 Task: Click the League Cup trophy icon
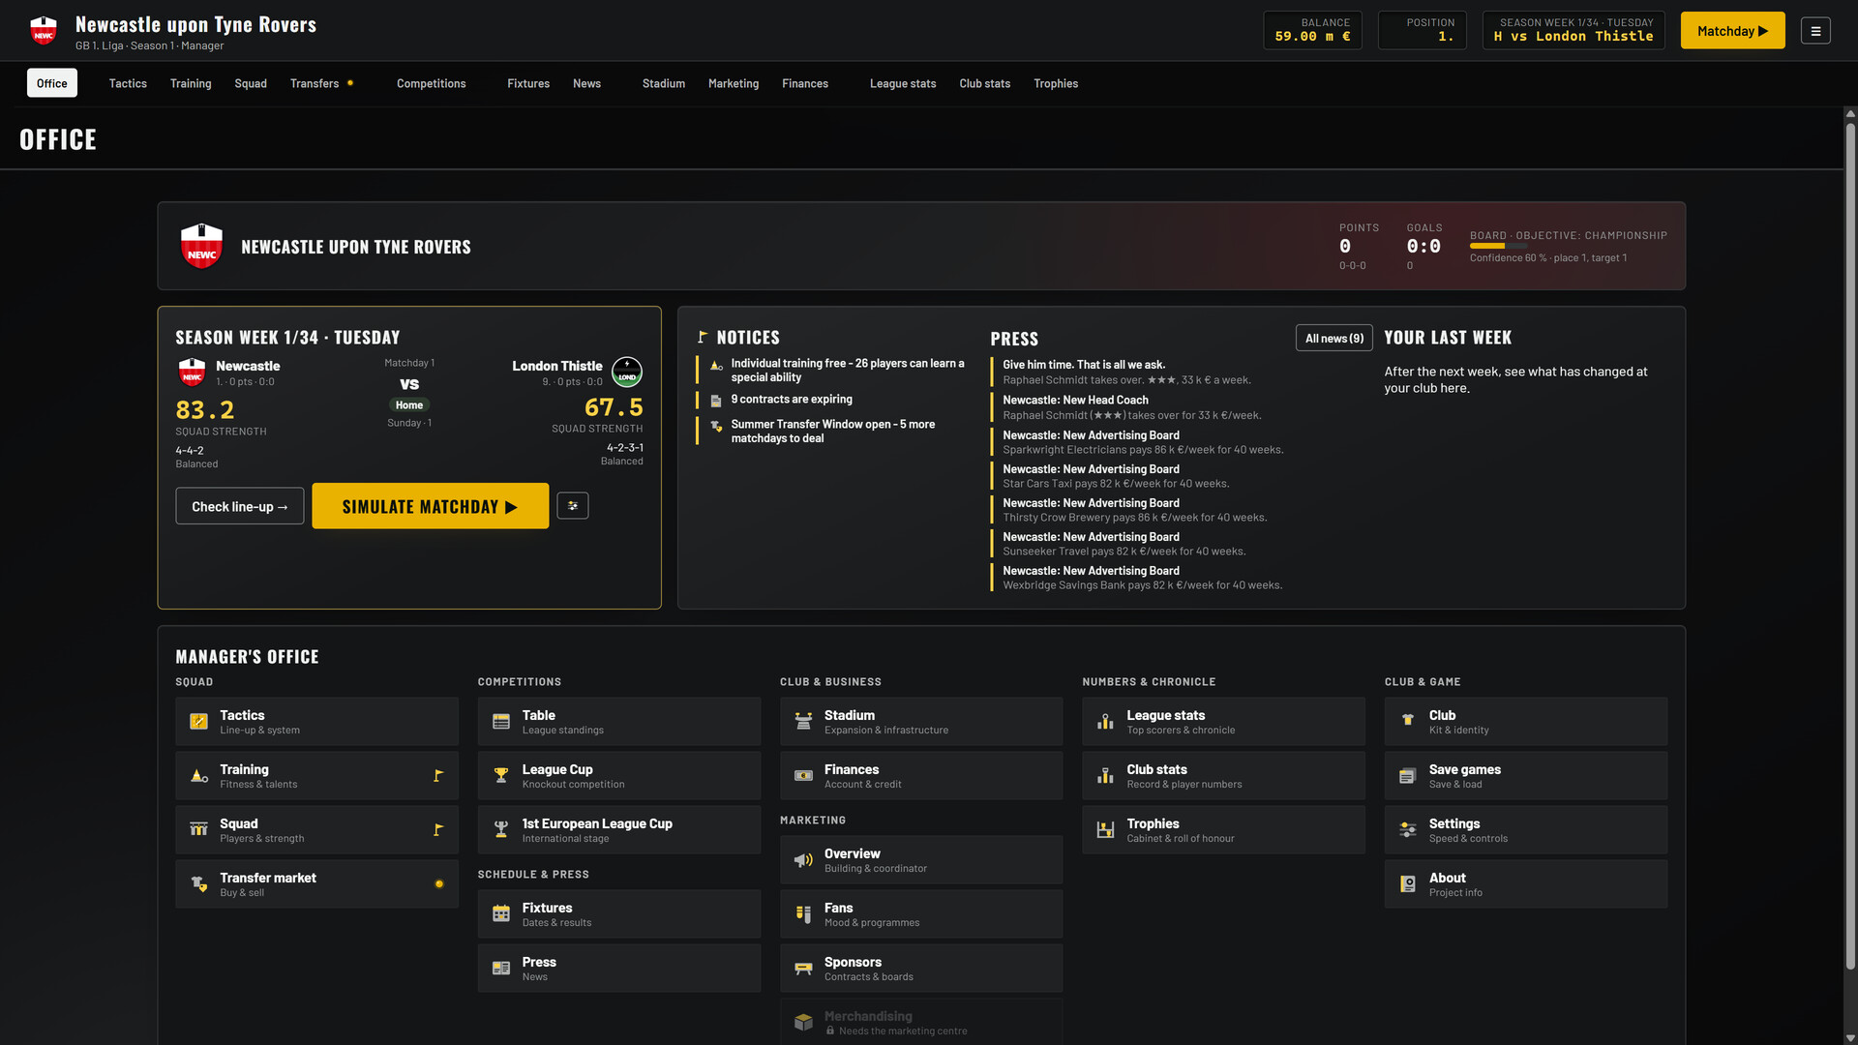[501, 776]
